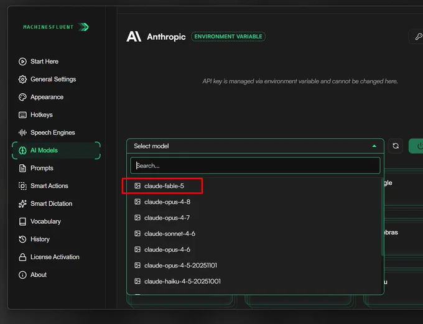Go to Appearance settings
This screenshot has width=423, height=324.
pos(56,97)
